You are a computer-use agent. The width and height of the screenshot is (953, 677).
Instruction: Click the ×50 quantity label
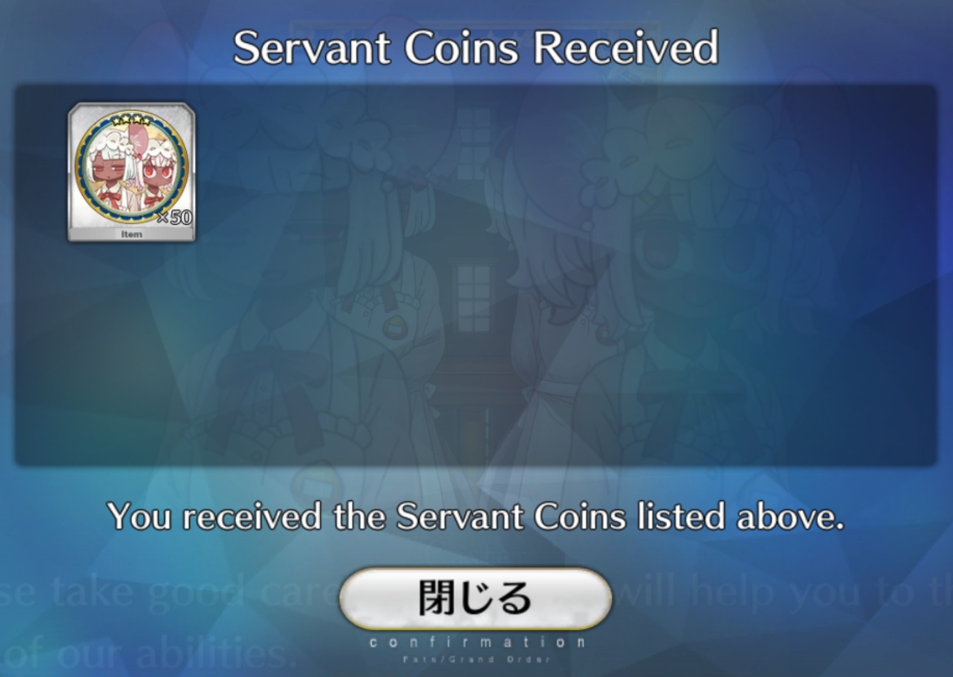coord(175,217)
